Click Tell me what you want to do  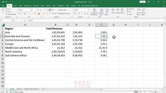coord(89,6)
